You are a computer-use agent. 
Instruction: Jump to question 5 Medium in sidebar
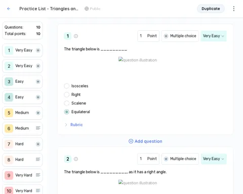(22, 113)
